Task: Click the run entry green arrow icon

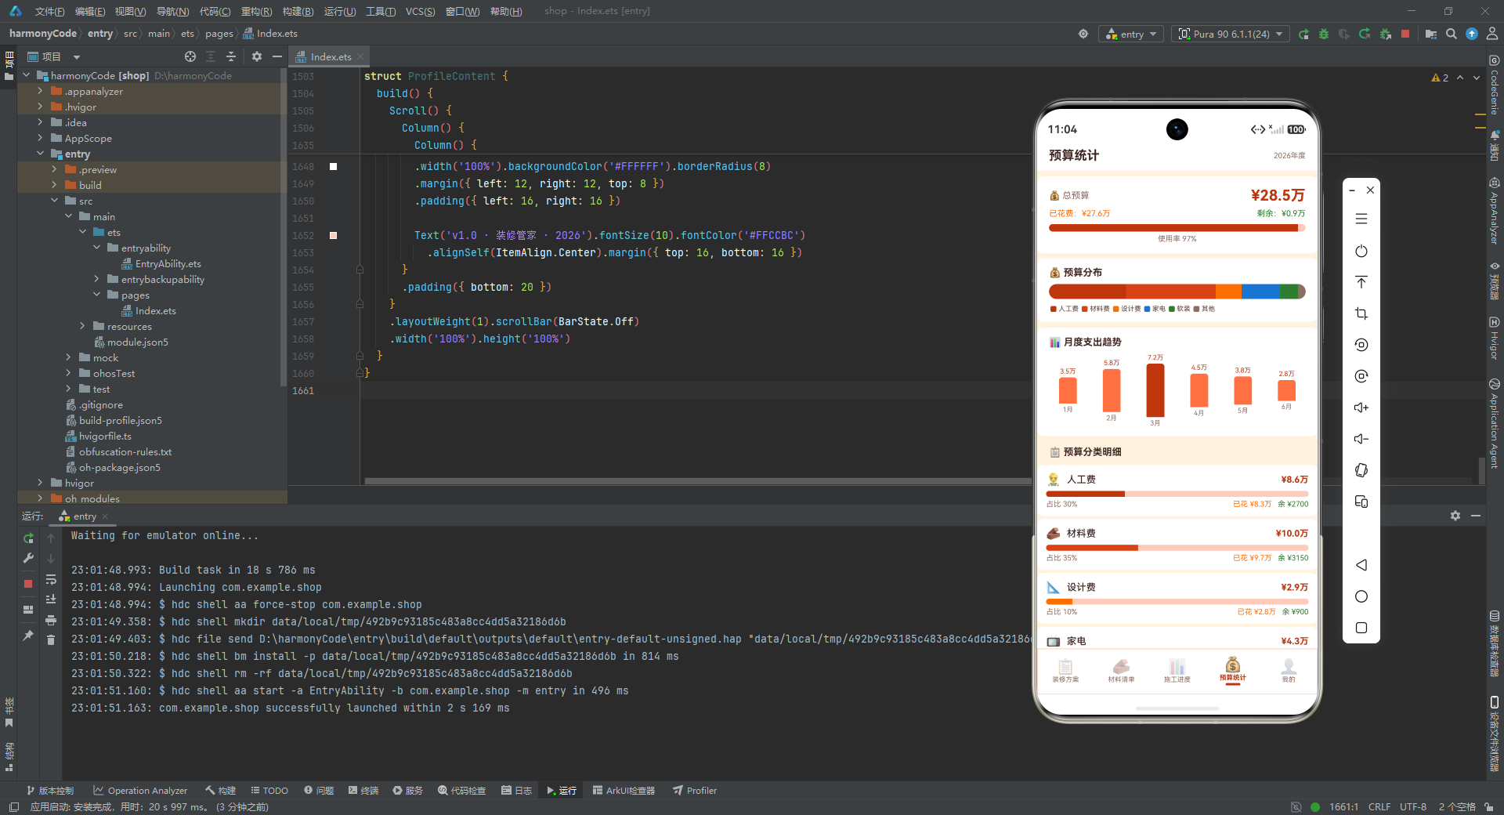Action: pyautogui.click(x=1303, y=34)
